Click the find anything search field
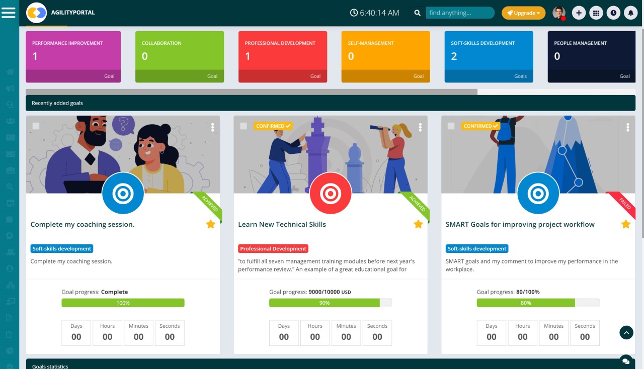Image resolution: width=644 pixels, height=369 pixels. coord(459,13)
